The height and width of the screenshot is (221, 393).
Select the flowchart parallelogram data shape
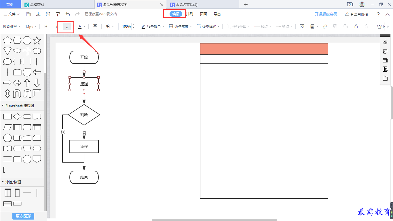[7, 127]
